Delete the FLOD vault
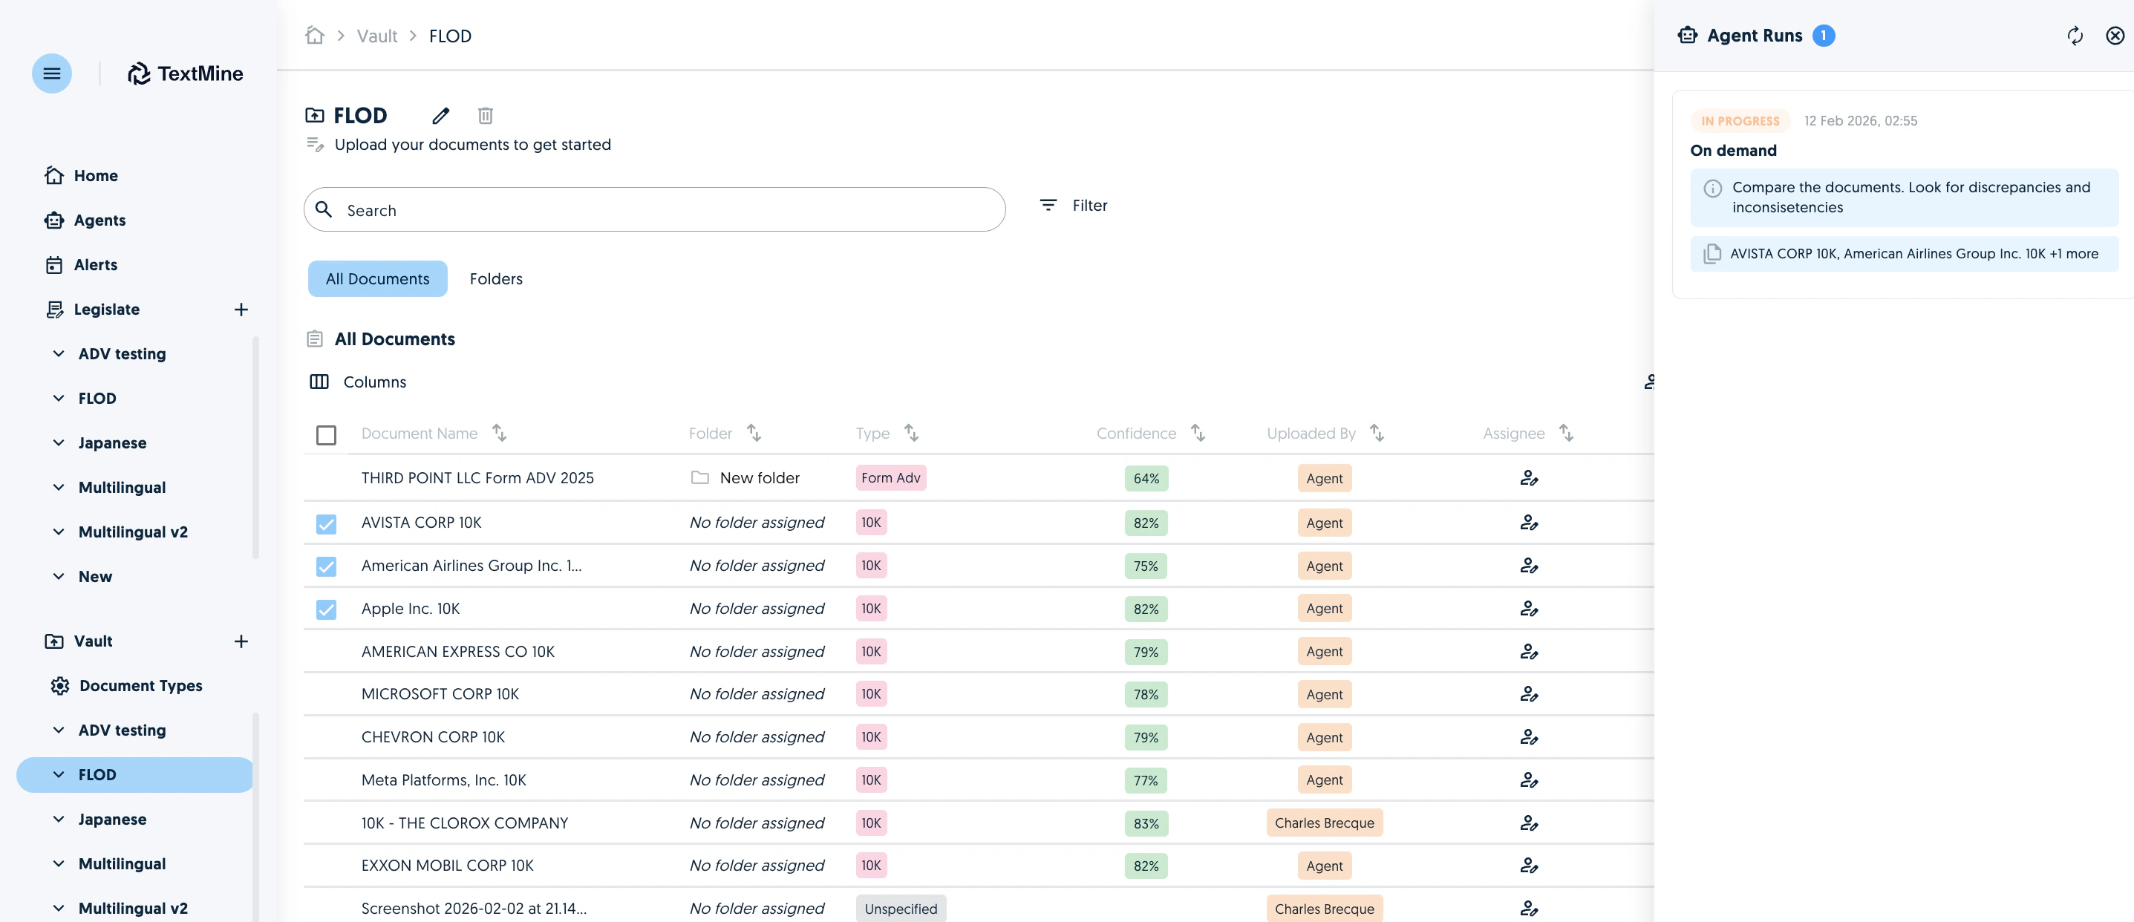Image resolution: width=2134 pixels, height=922 pixels. 486,115
